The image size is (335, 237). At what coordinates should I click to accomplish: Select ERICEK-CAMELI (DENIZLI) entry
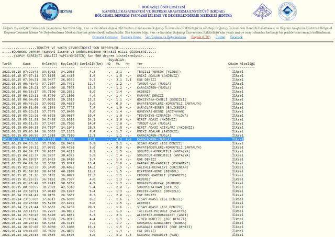tap(159, 191)
